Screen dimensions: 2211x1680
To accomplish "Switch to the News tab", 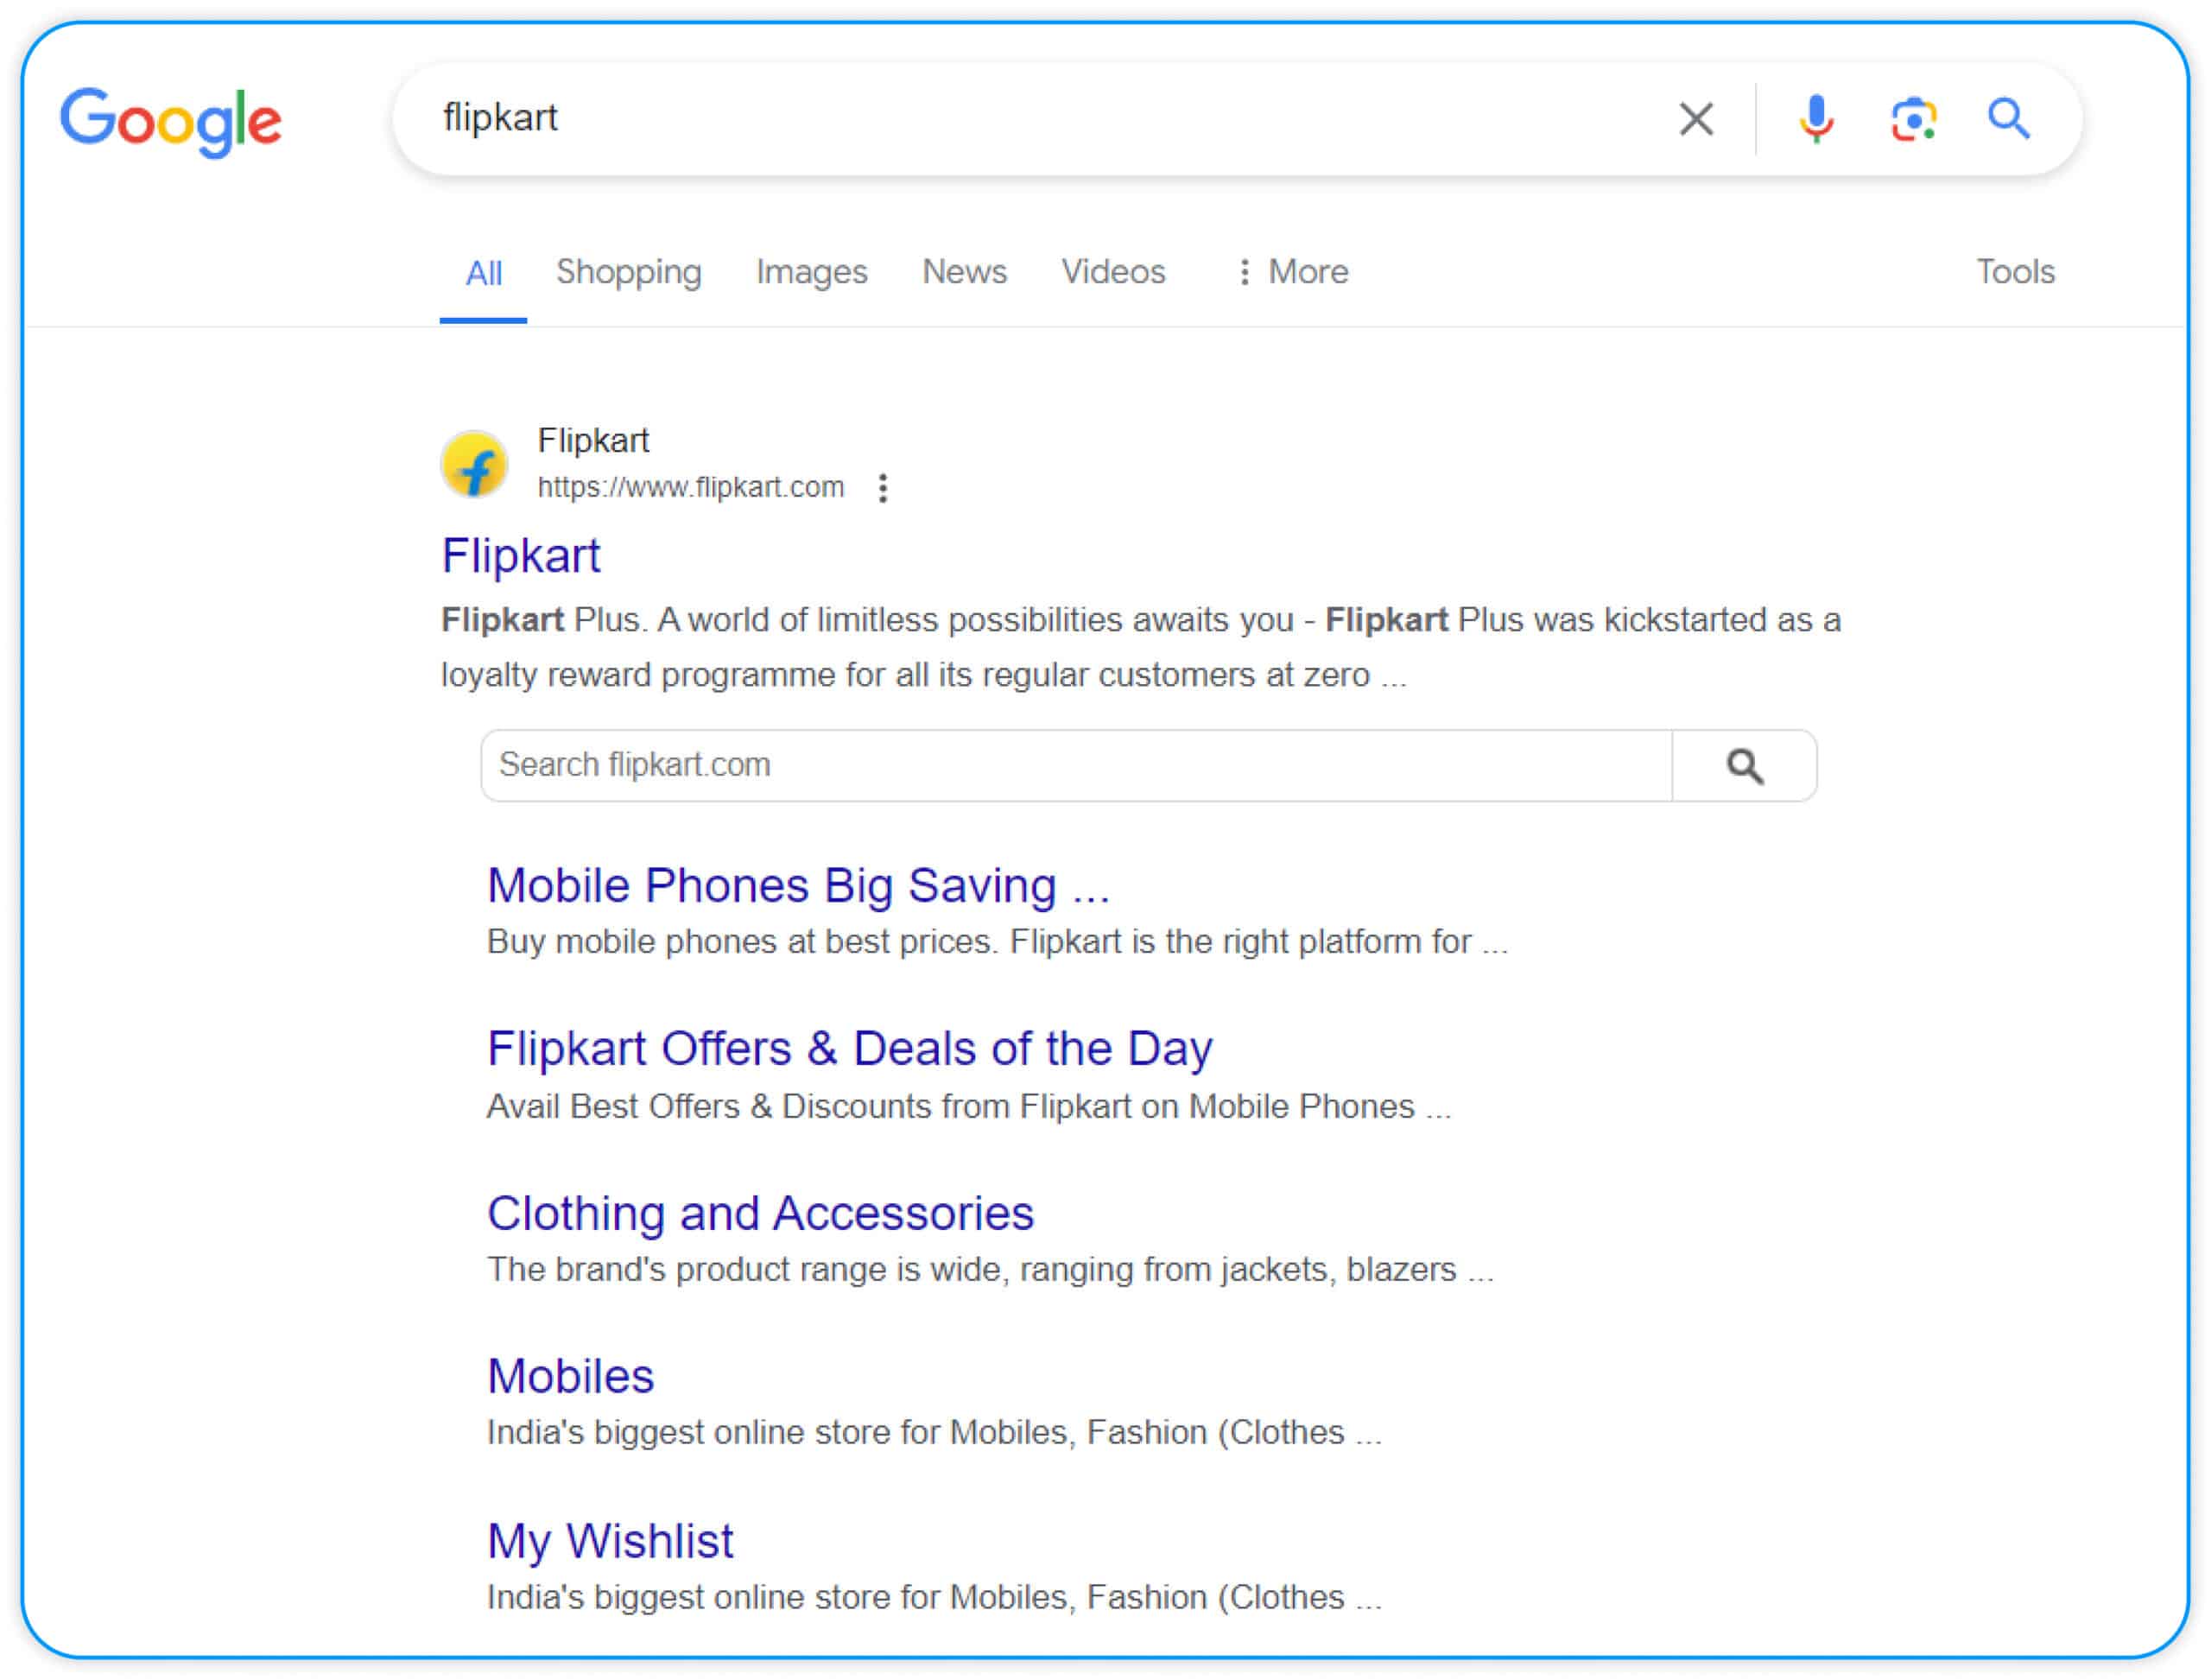I will click(x=965, y=272).
